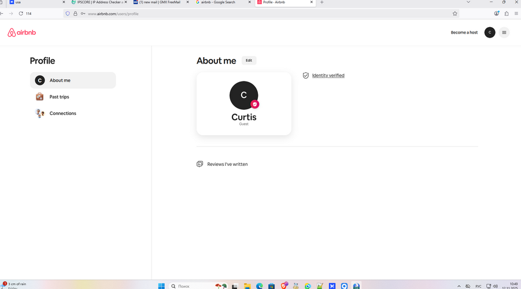Open the hamburger main menu
Image resolution: width=521 pixels, height=289 pixels.
click(504, 32)
